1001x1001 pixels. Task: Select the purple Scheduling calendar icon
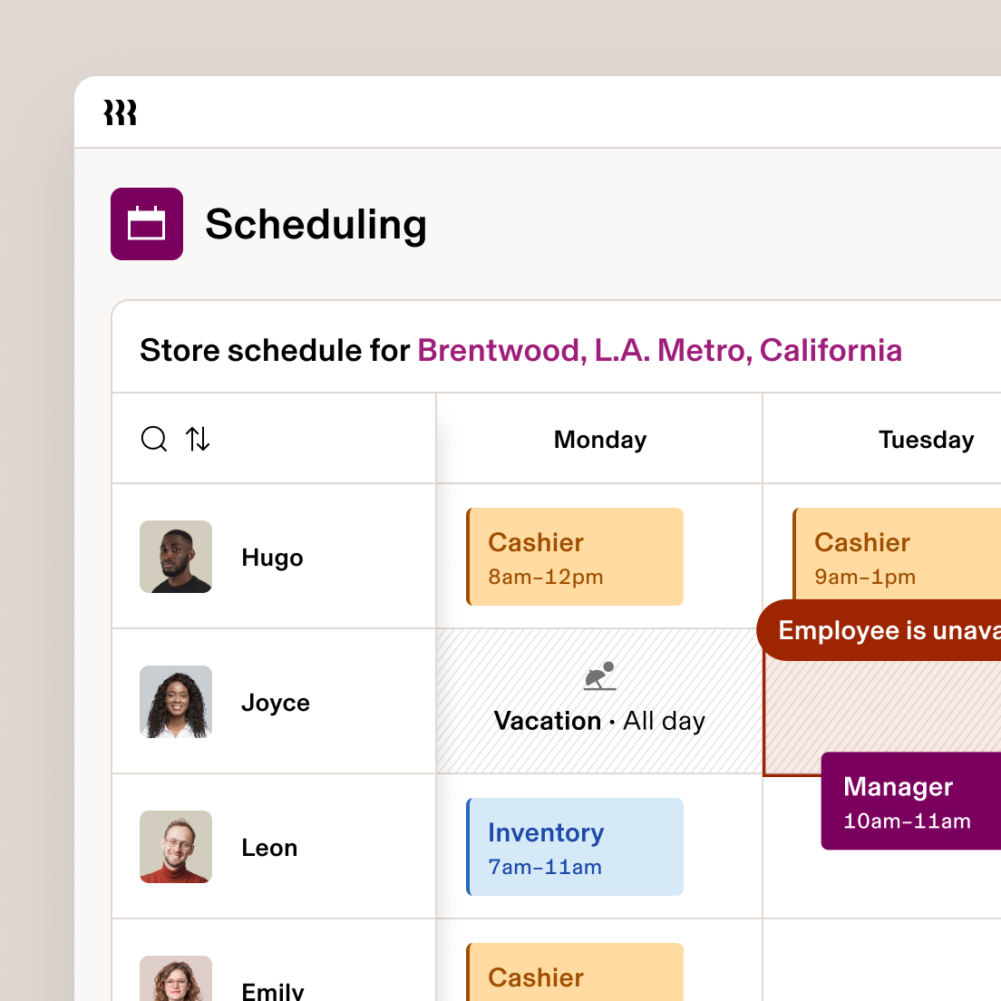click(x=146, y=223)
